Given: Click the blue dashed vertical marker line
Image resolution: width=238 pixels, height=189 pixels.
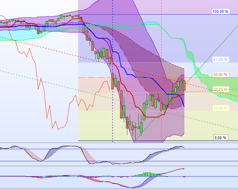Looking at the screenshot, I should click(x=112, y=71).
